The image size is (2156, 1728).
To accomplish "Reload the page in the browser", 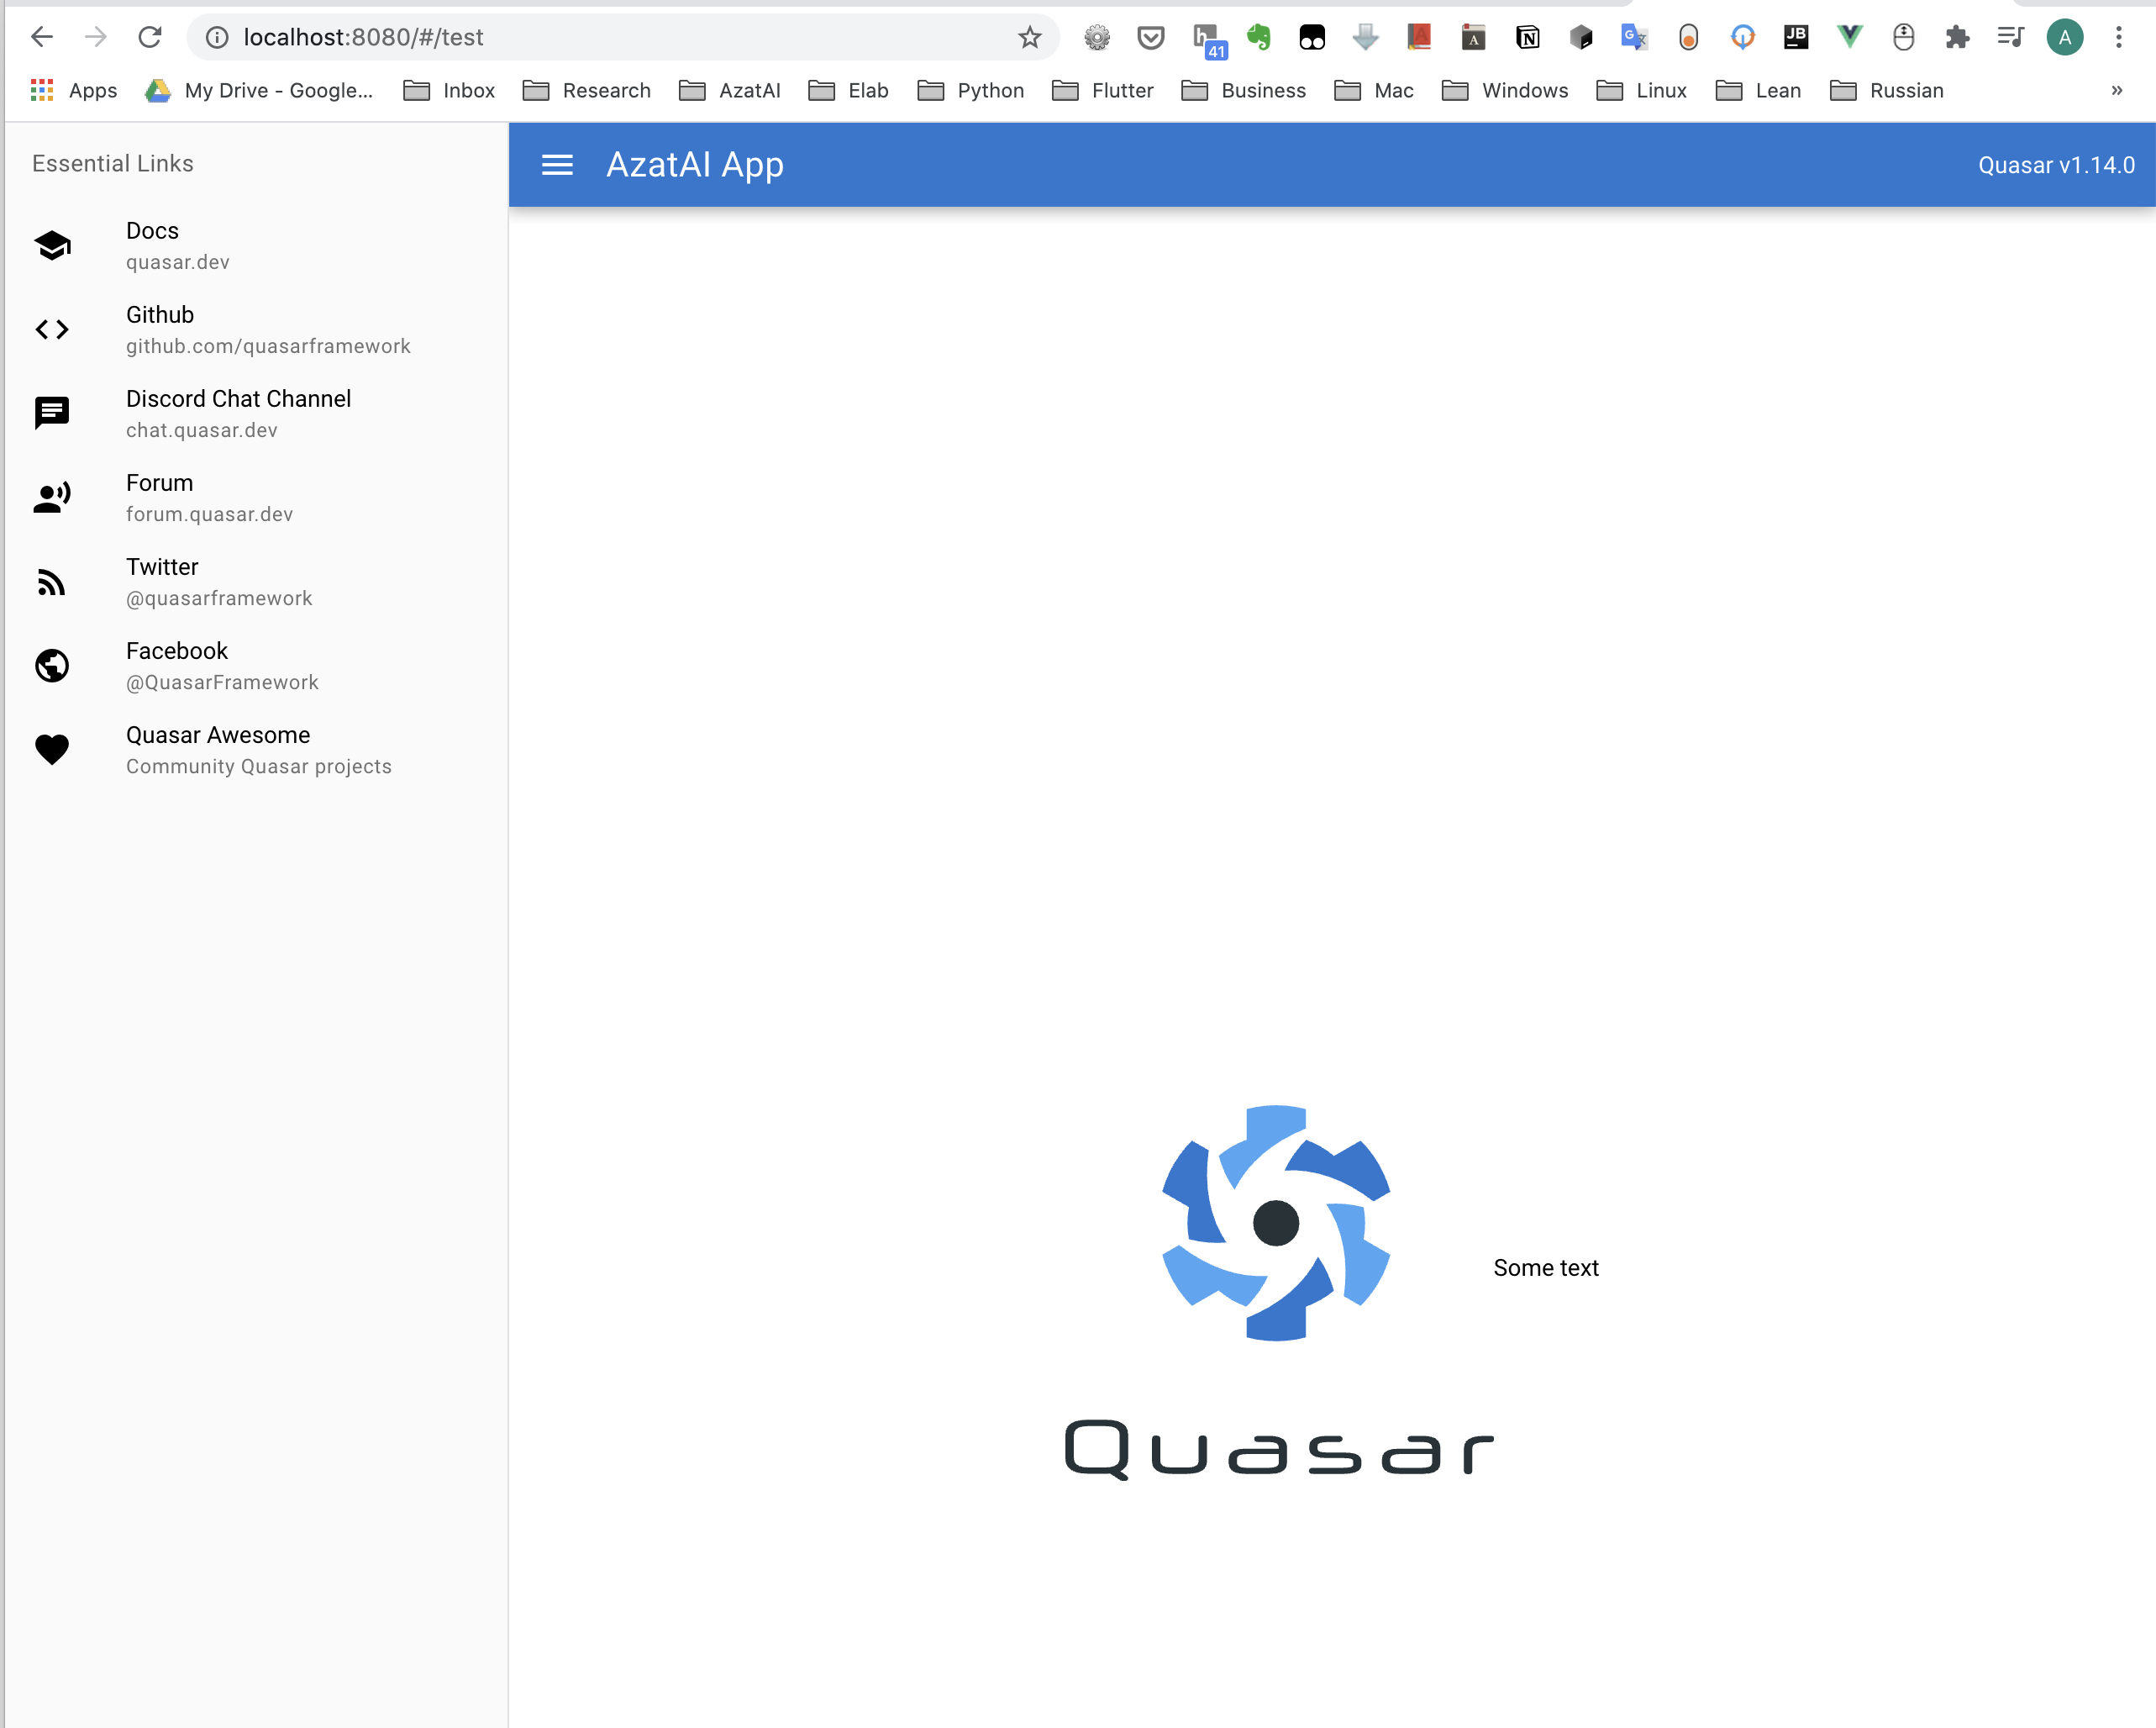I will [150, 38].
